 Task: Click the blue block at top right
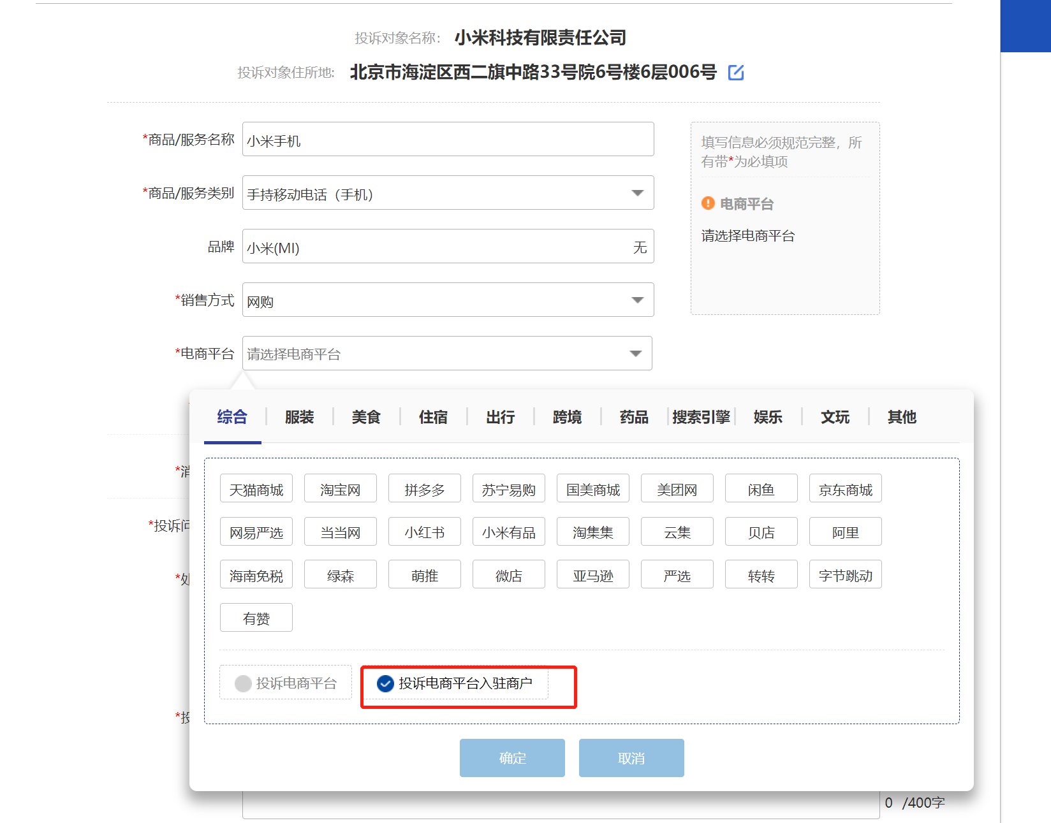(1025, 25)
